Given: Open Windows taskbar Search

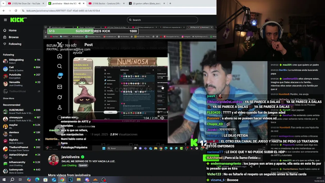Looking at the screenshot, I should pyautogui.click(x=12, y=180).
